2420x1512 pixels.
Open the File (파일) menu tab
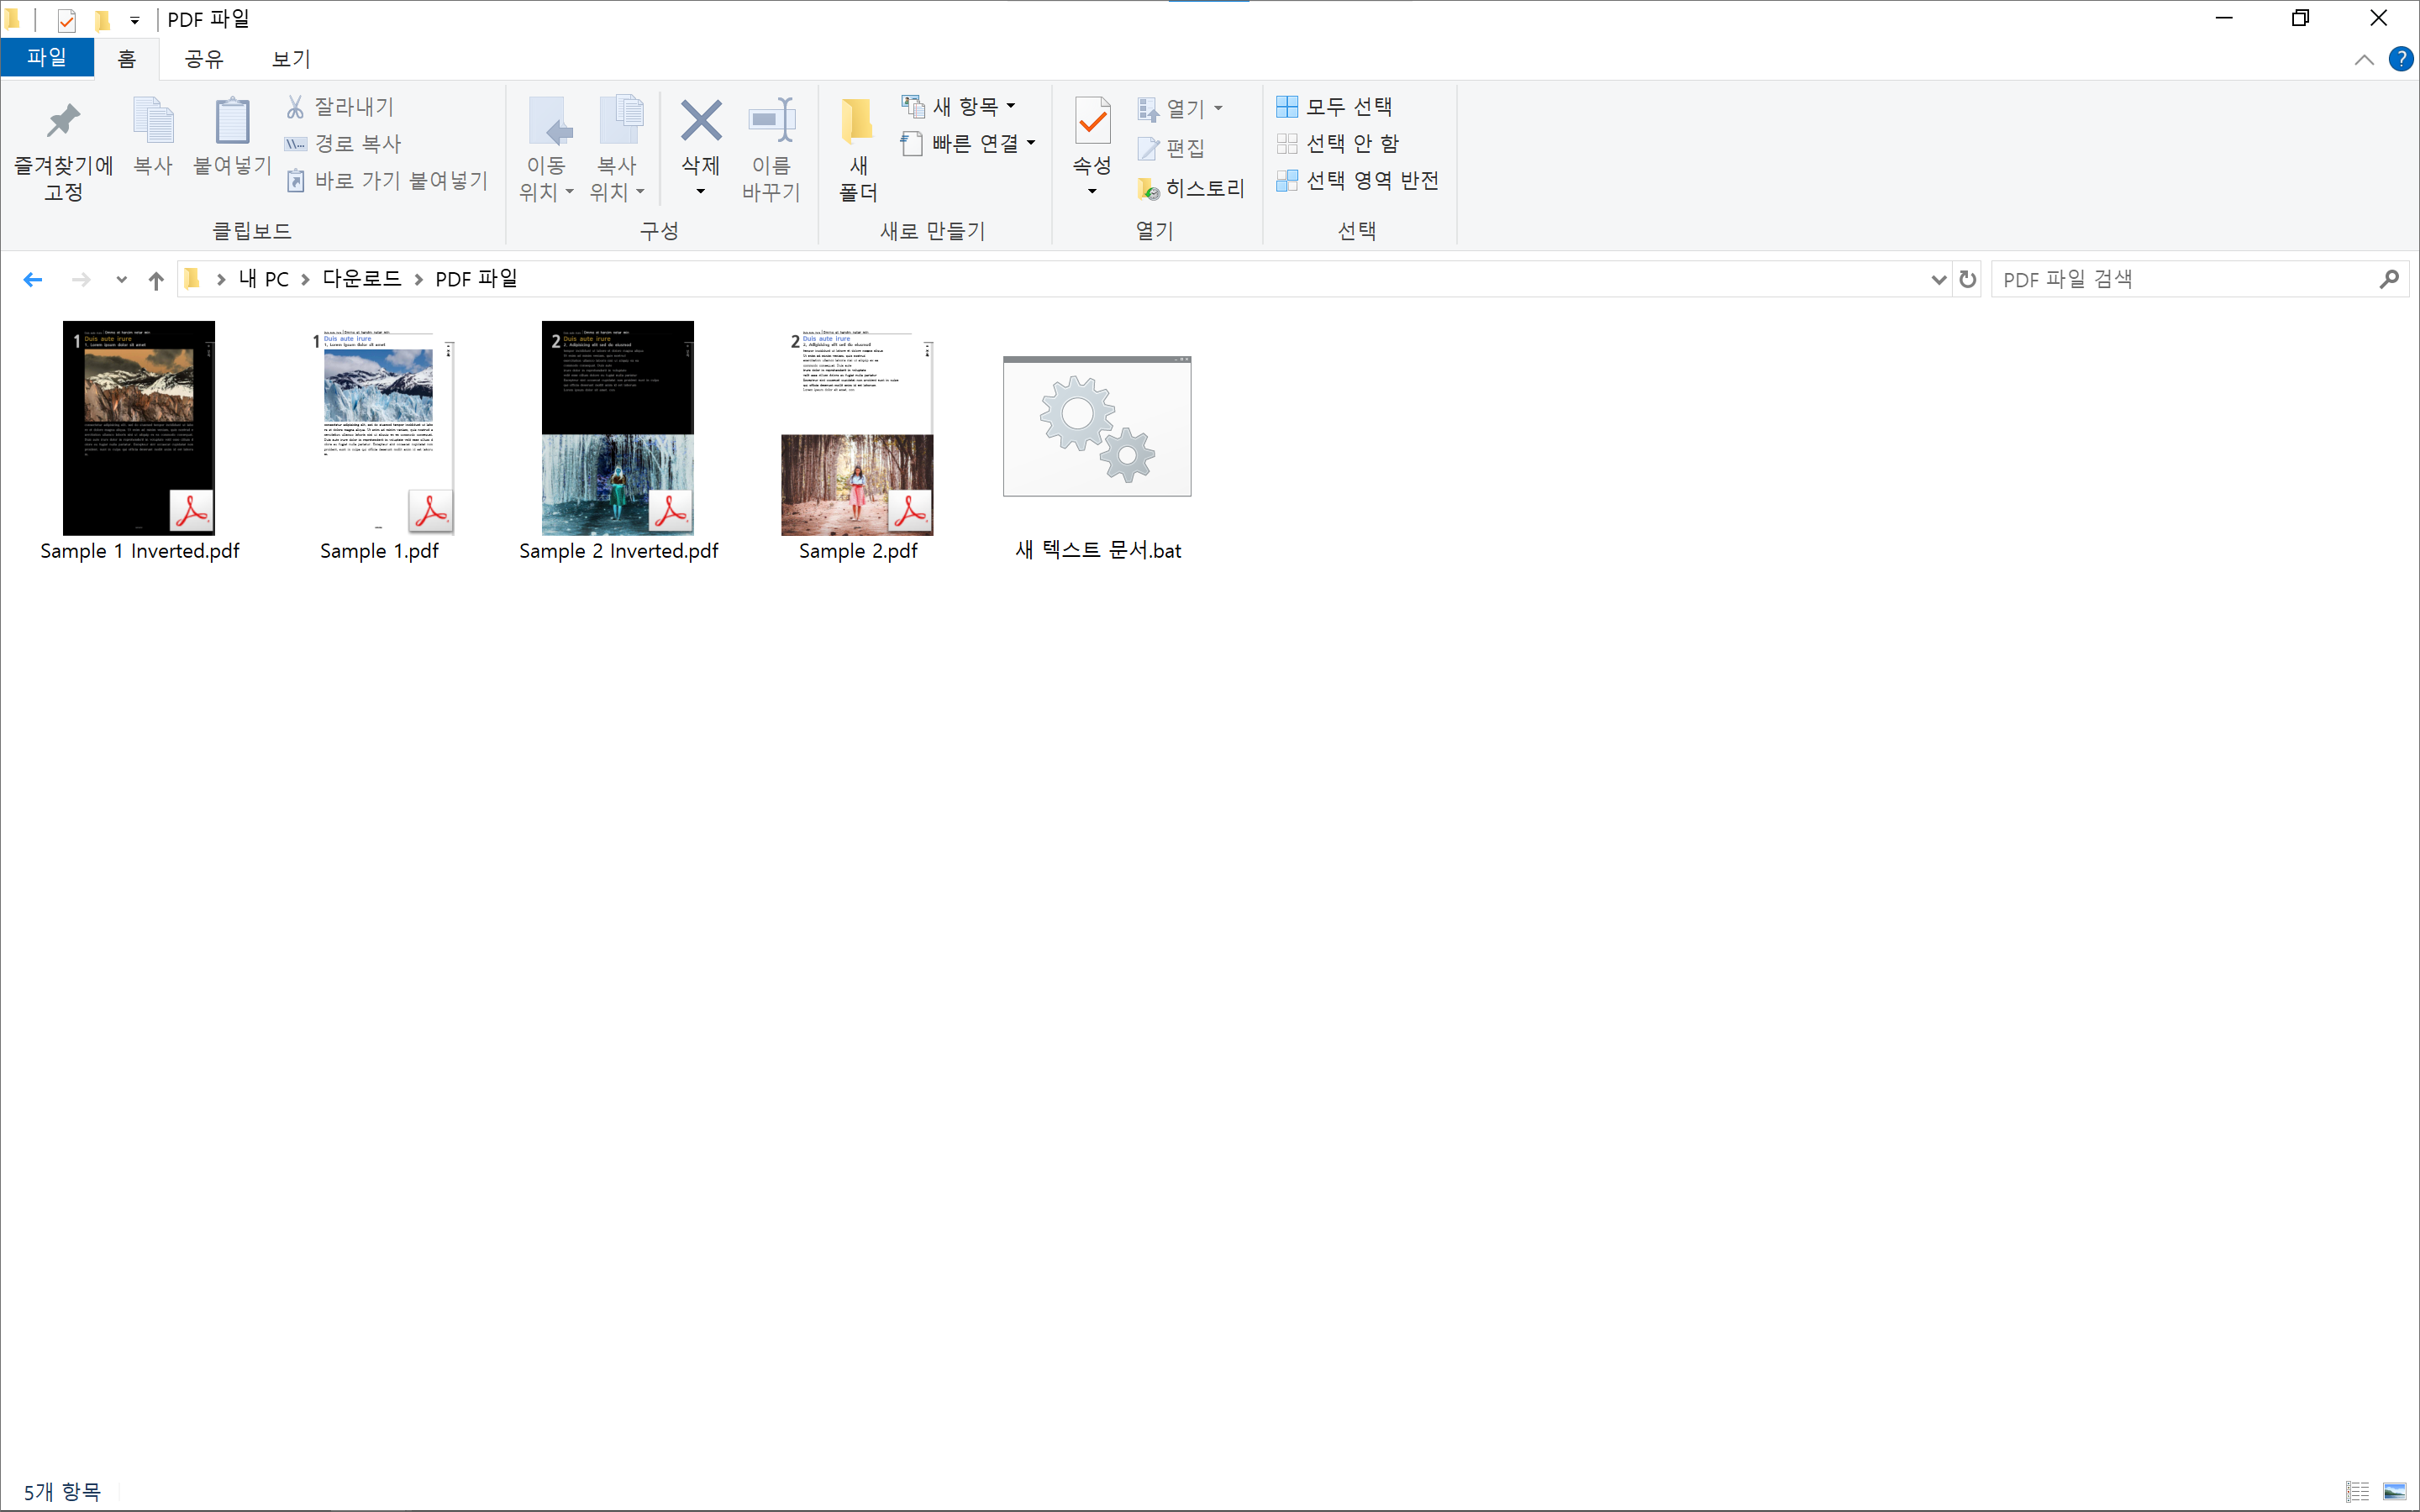click(x=47, y=58)
